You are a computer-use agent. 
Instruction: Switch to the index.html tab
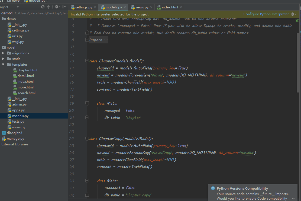170,7
